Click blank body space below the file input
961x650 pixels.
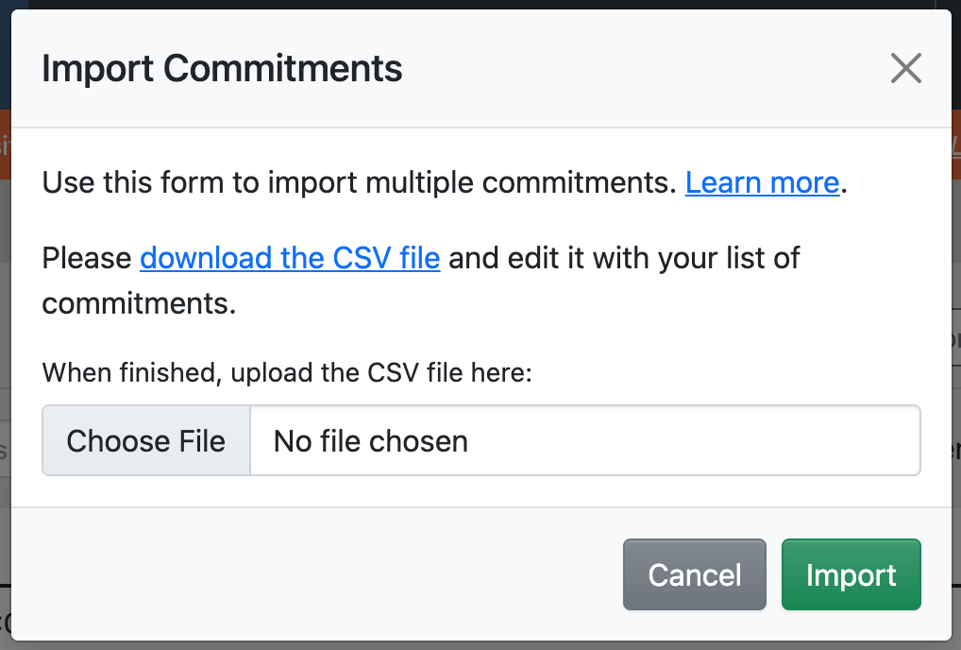coord(472,491)
